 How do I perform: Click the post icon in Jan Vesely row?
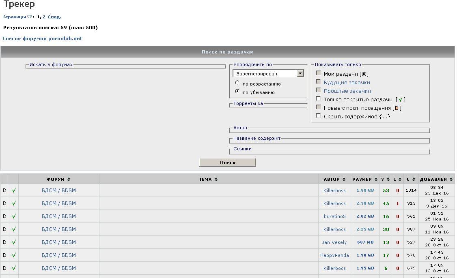point(5,242)
